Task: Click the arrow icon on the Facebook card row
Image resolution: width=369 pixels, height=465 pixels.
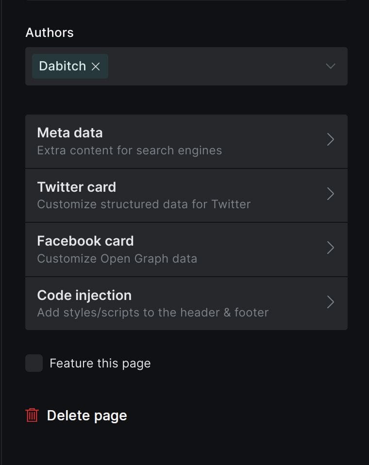Action: point(331,248)
